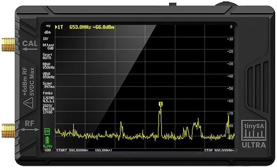
Task: Tap the 100.0MHz/ span-per-division label
Action: coord(104,150)
